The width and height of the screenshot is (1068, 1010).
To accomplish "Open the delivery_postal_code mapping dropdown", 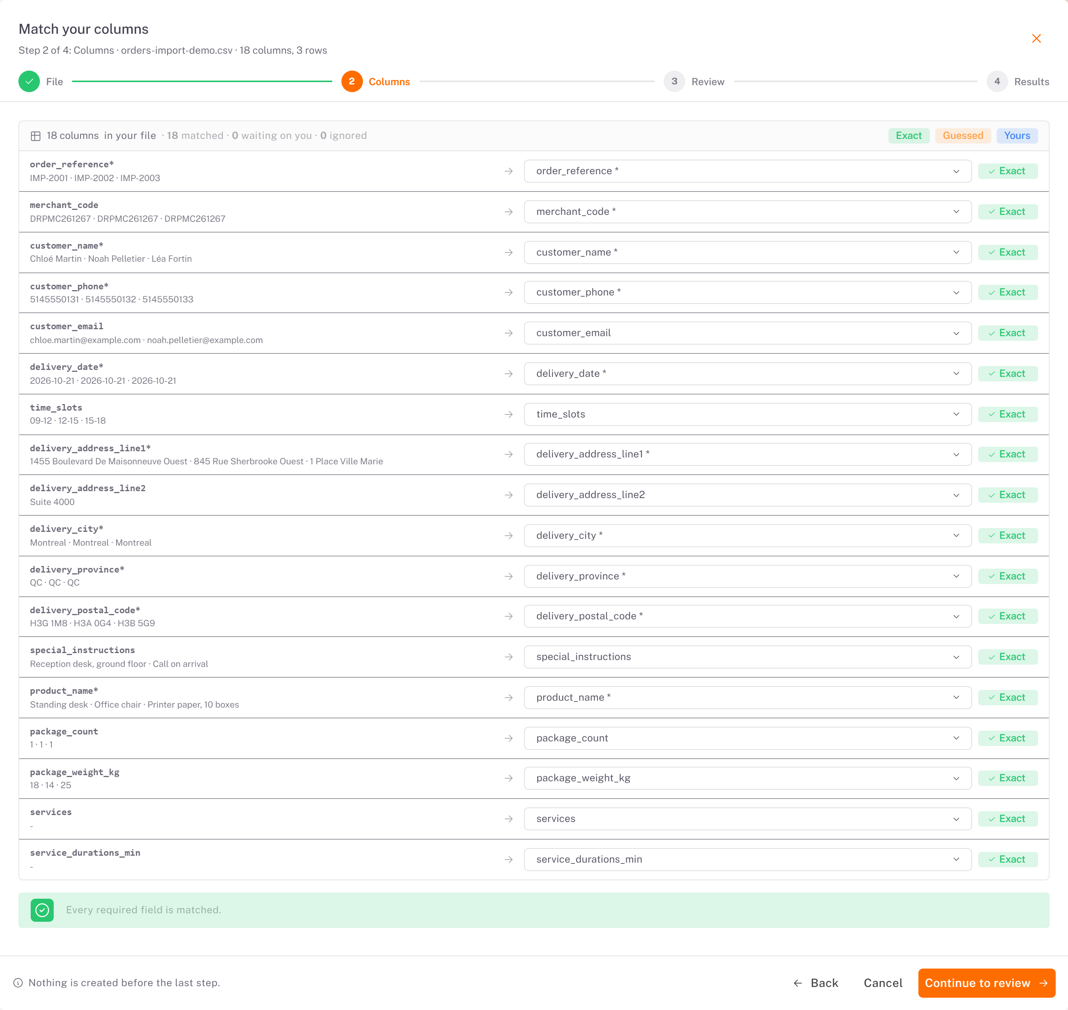I will pyautogui.click(x=748, y=616).
